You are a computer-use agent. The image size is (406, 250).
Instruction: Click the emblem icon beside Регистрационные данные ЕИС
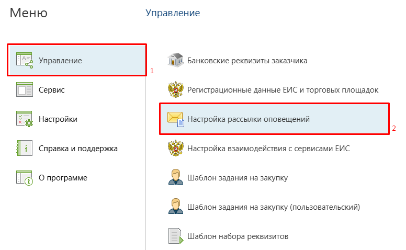(x=174, y=90)
